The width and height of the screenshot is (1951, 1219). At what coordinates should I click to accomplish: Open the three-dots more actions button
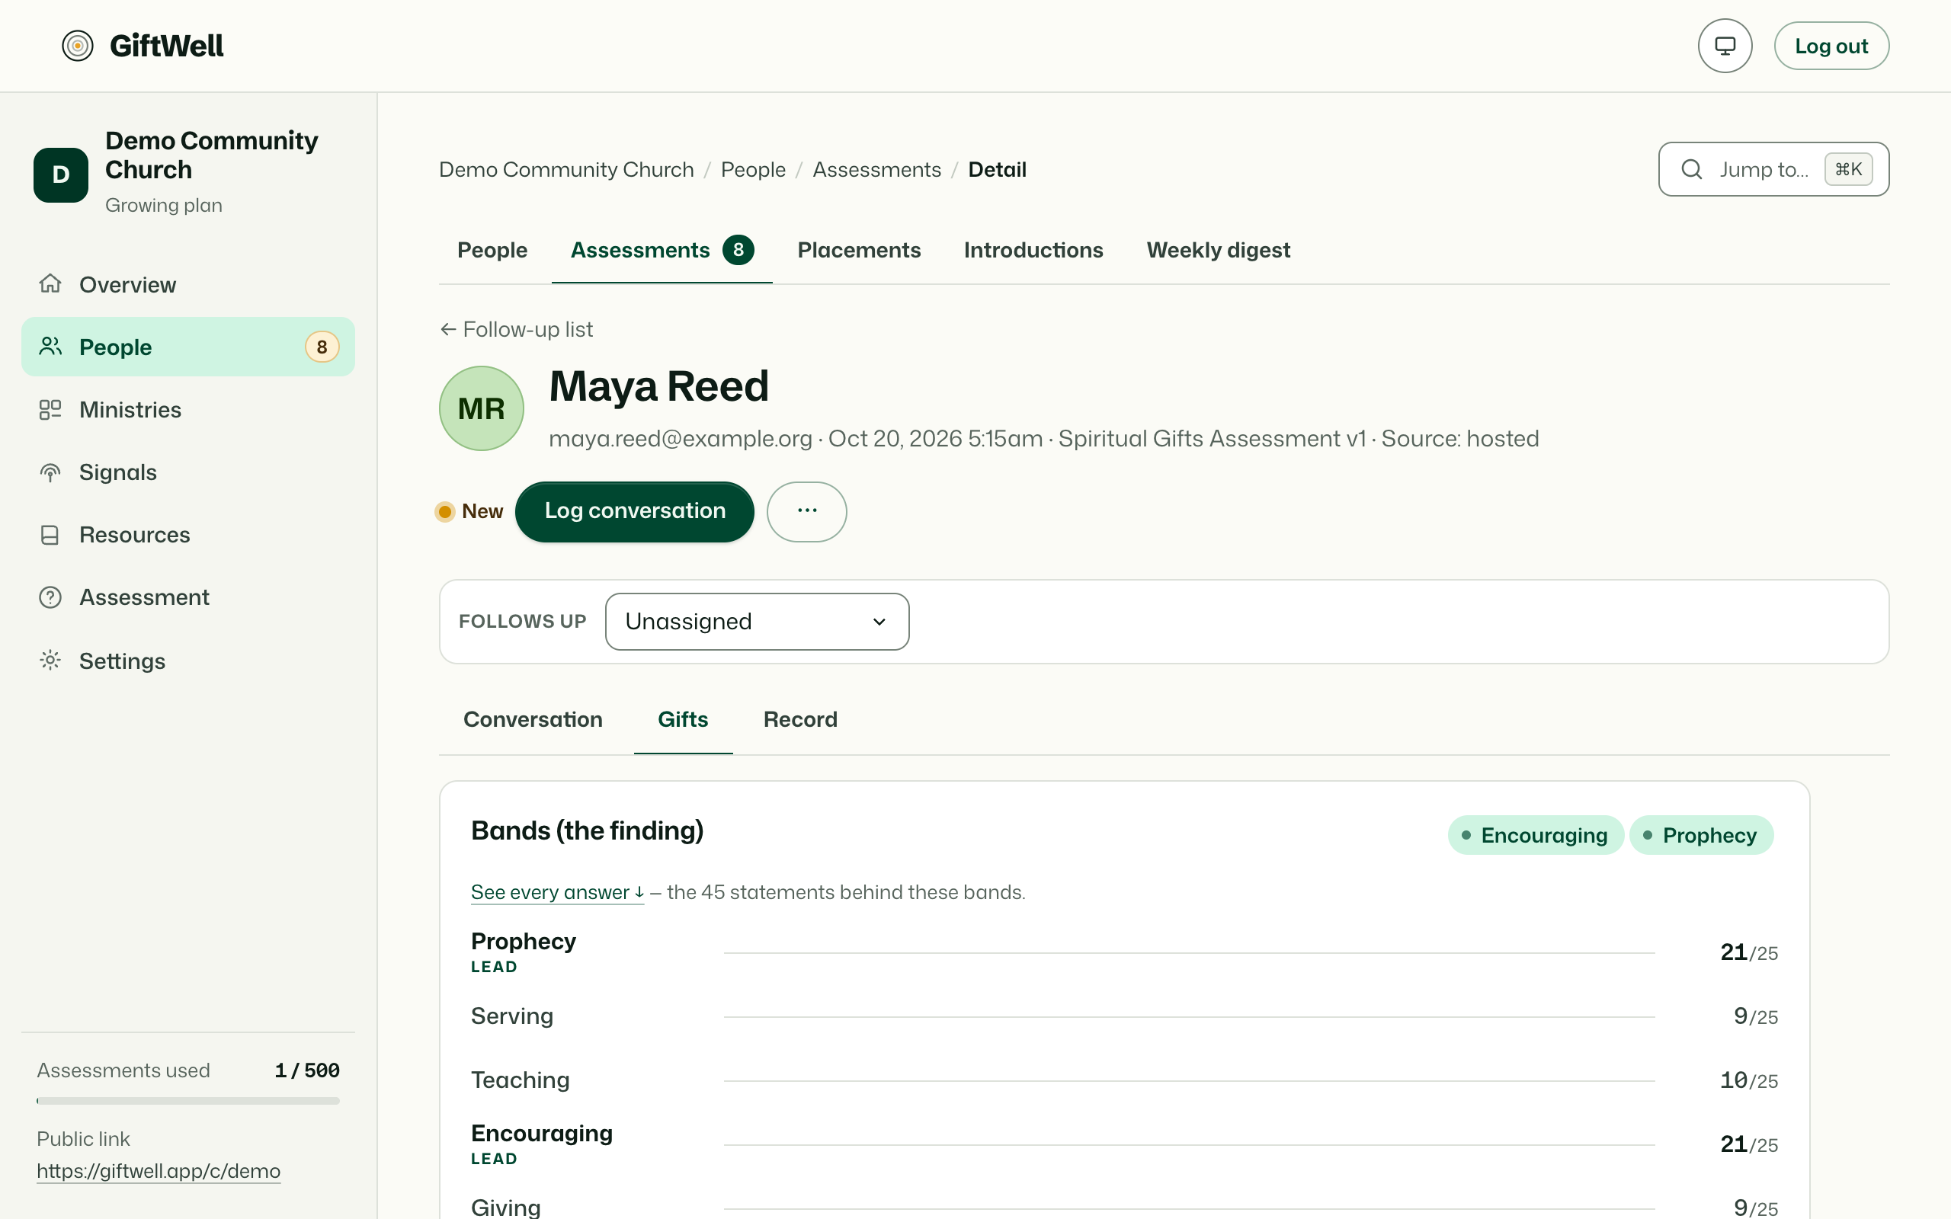pyautogui.click(x=806, y=512)
